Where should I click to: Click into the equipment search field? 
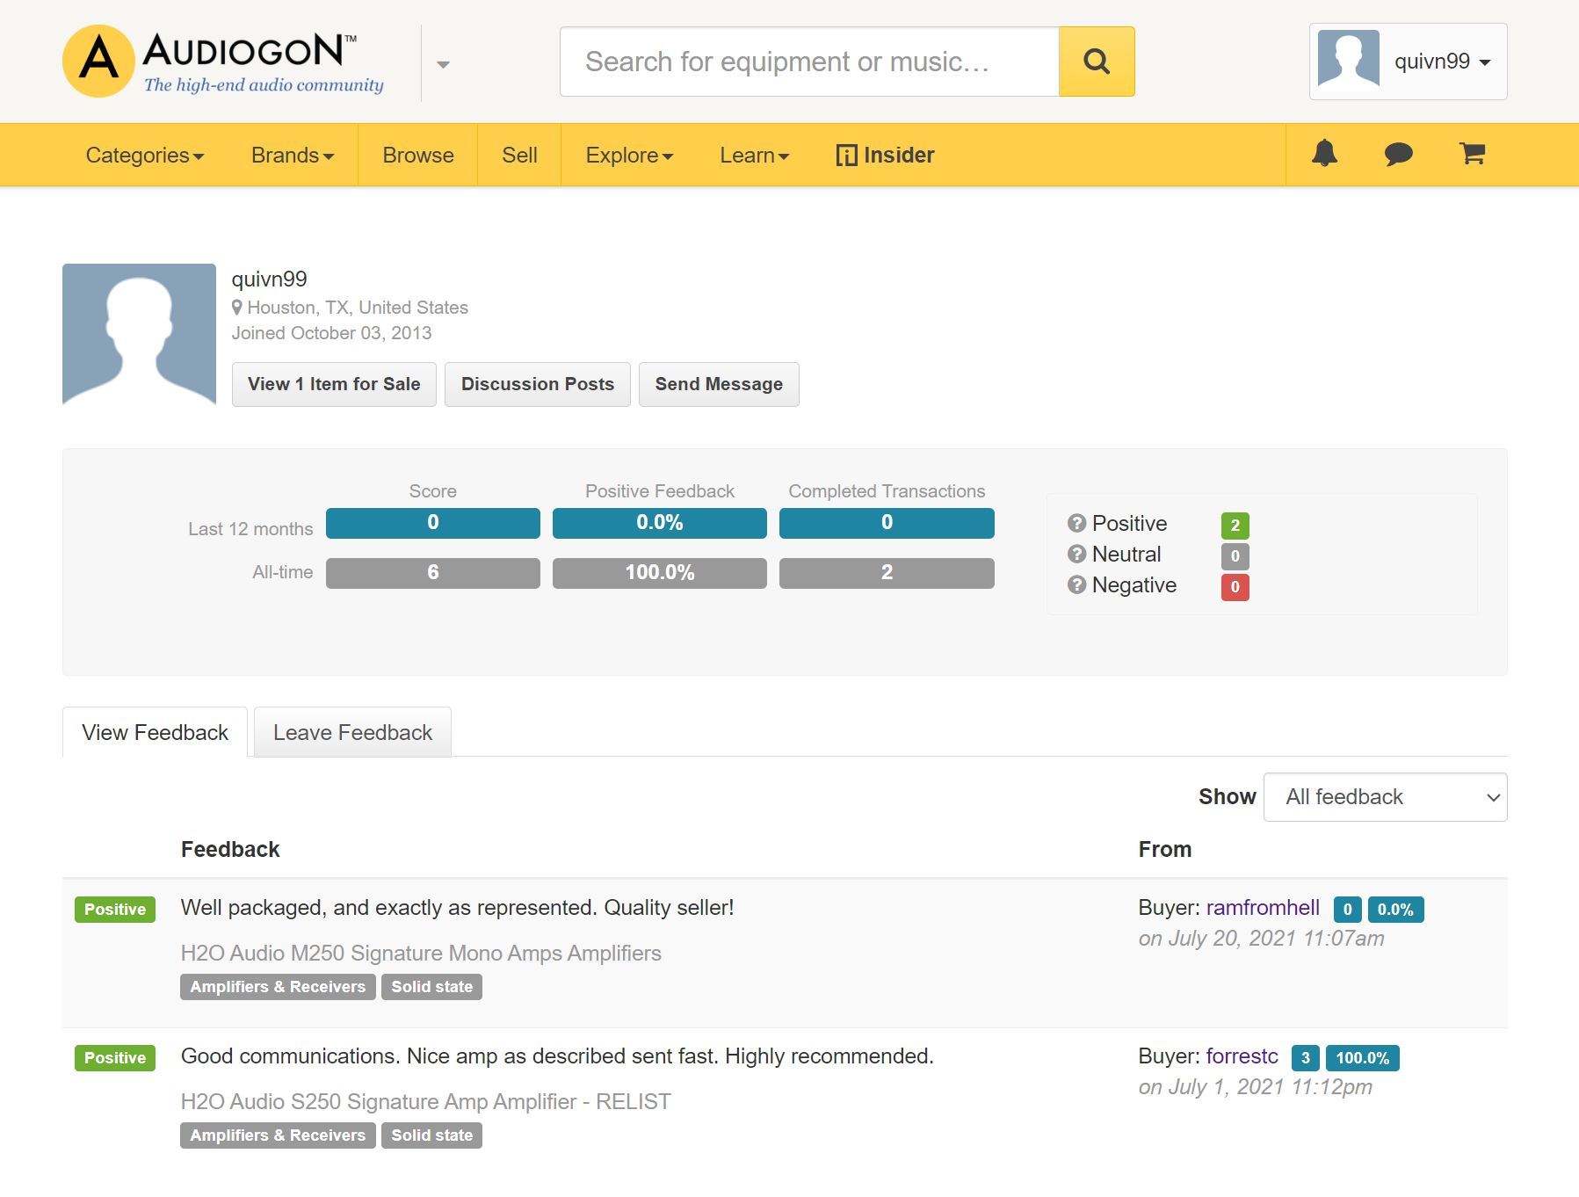pos(808,62)
